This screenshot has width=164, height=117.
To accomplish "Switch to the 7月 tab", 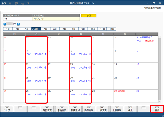I will [64, 29].
